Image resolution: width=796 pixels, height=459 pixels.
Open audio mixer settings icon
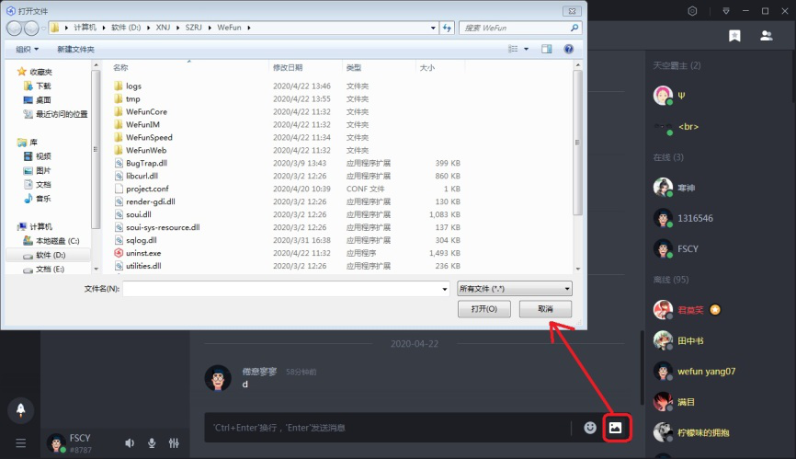pyautogui.click(x=174, y=443)
